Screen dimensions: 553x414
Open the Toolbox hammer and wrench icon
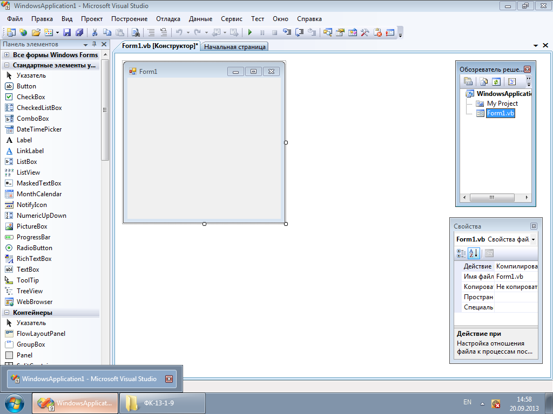(x=365, y=32)
